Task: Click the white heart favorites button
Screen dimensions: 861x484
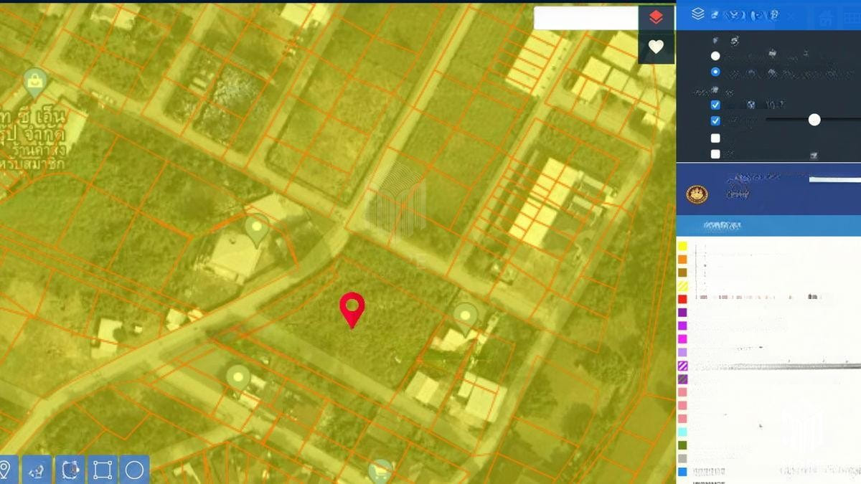Action: tap(656, 47)
